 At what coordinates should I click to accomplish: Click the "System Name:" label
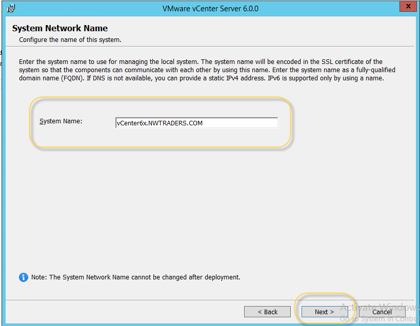click(61, 121)
